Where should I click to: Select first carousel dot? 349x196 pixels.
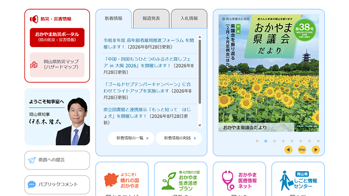(x=257, y=141)
